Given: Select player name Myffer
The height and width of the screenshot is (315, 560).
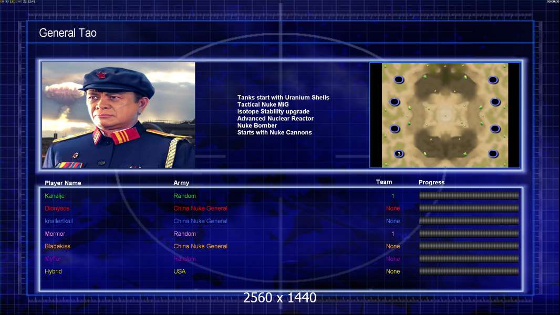Looking at the screenshot, I should pyautogui.click(x=53, y=259).
